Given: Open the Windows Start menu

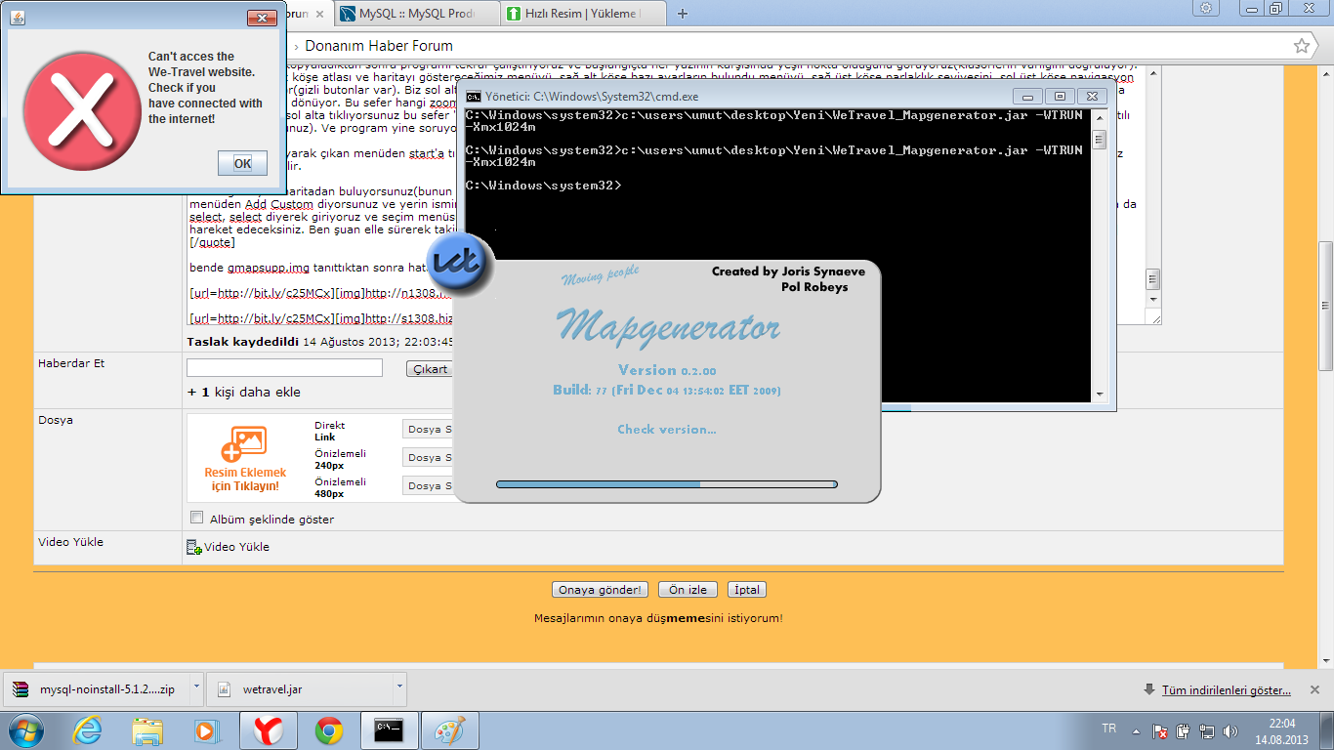Looking at the screenshot, I should [26, 730].
